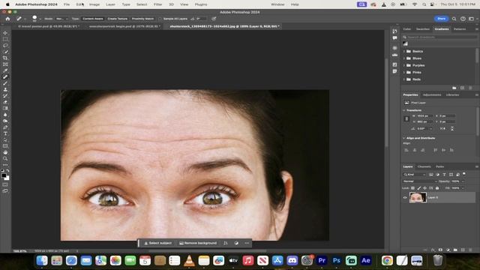Switch to the Swatches tab
Viewport: 480px width, 270px height.
click(x=423, y=29)
